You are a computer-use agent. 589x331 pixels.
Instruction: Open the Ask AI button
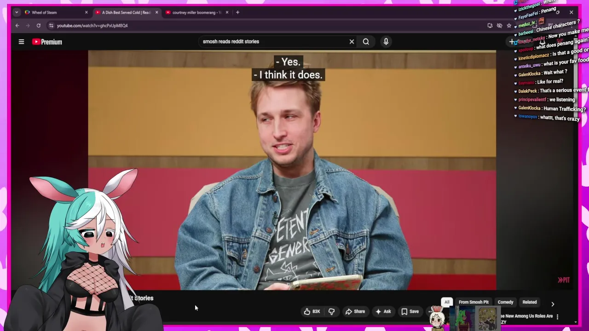(x=383, y=312)
